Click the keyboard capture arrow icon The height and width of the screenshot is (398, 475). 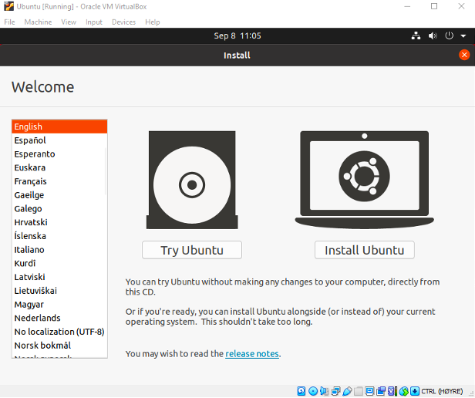point(415,391)
